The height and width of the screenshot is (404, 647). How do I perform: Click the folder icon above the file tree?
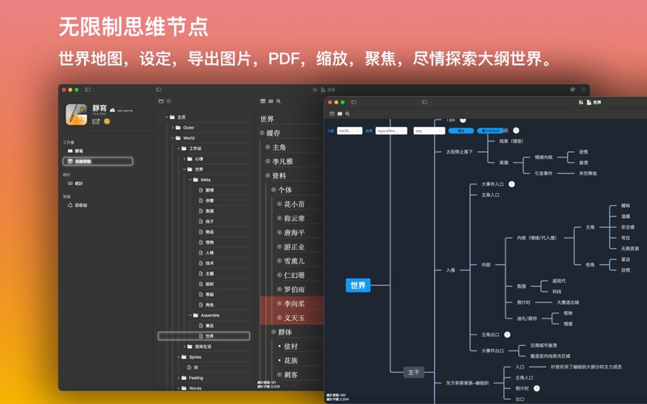(161, 101)
